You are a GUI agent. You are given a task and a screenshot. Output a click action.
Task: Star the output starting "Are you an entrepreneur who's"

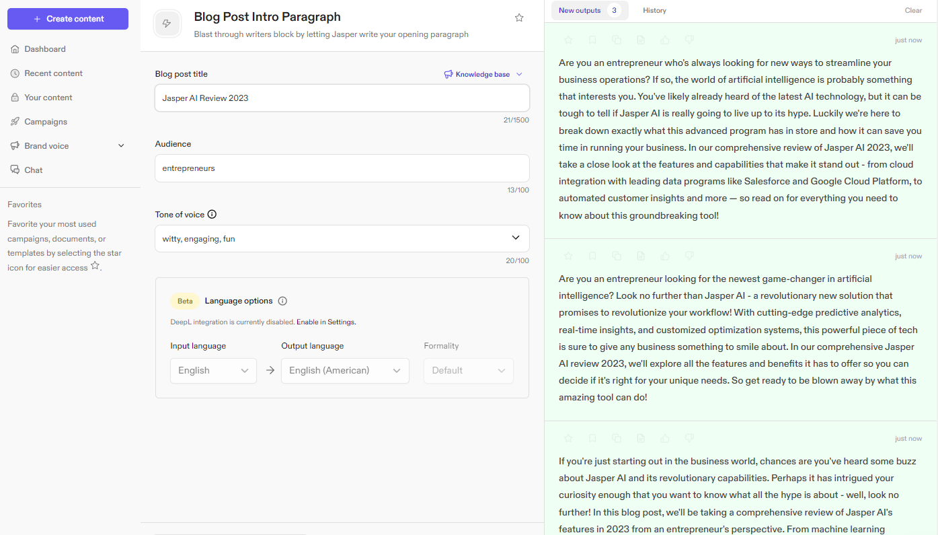pos(568,40)
